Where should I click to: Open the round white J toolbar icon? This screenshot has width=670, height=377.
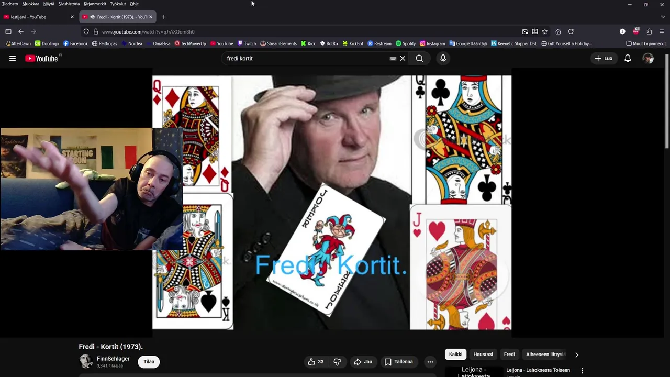click(x=622, y=31)
